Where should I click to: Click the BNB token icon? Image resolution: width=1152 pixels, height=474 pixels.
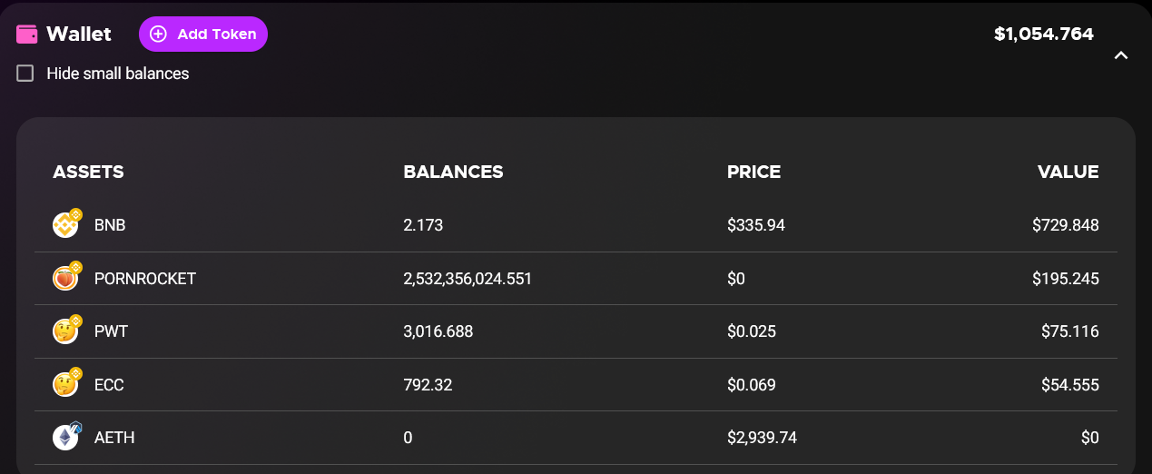click(x=67, y=223)
